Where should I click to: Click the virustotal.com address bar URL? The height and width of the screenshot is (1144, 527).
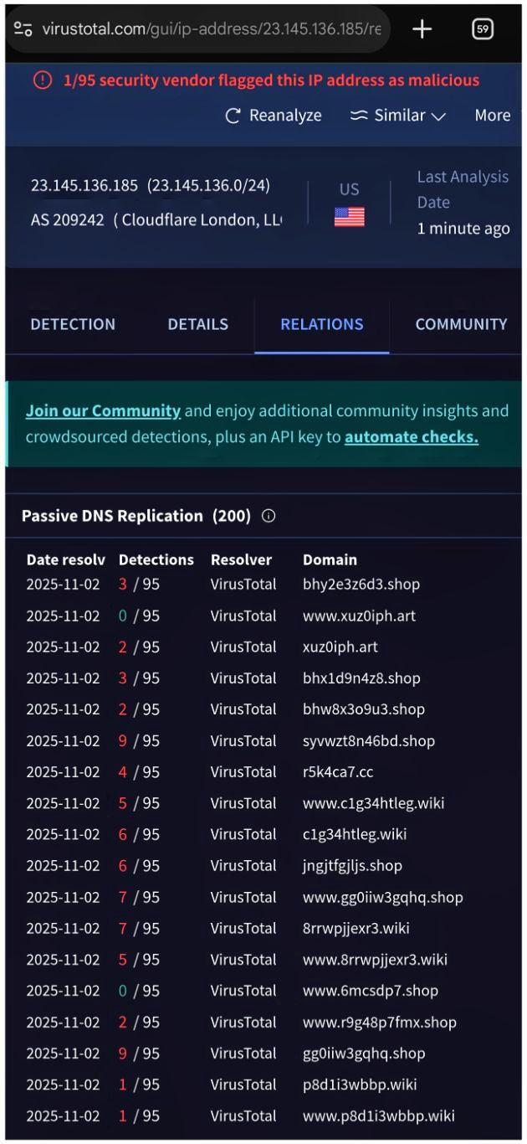(211, 28)
